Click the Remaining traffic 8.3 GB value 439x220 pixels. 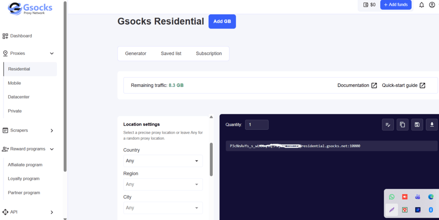176,86
